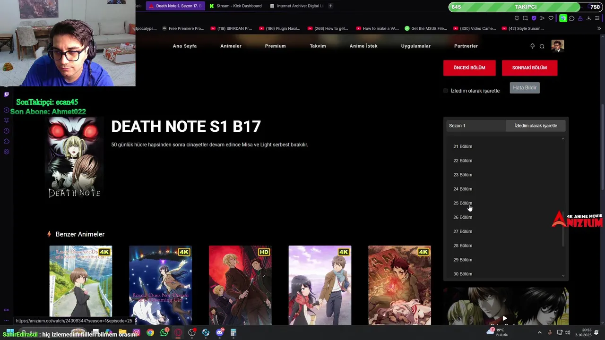Screen dimensions: 605x340
Task: Open the browser downloads icon
Action: pyautogui.click(x=588, y=18)
